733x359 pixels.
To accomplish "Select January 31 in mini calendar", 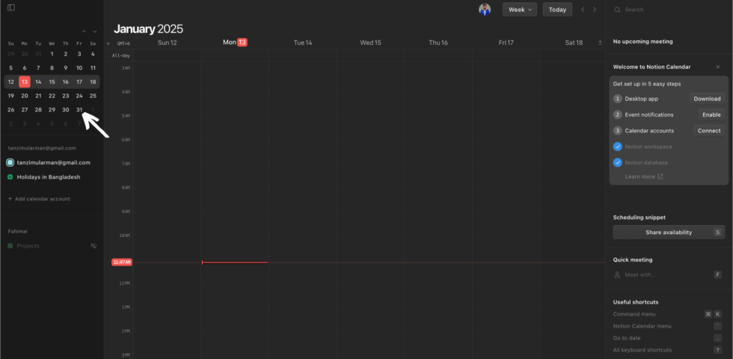I will (x=79, y=110).
